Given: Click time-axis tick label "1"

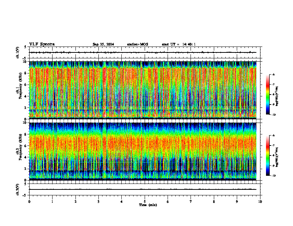Looking at the screenshot, I should pos(52,202).
